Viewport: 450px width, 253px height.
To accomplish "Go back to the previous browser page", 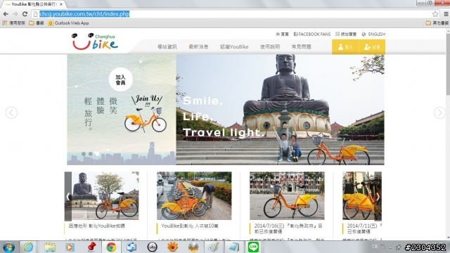I will [x=6, y=14].
